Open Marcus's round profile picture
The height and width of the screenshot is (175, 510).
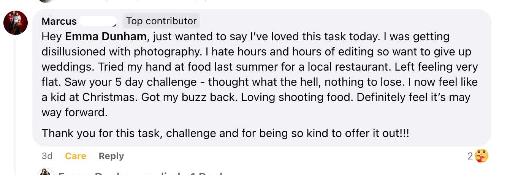(16, 23)
